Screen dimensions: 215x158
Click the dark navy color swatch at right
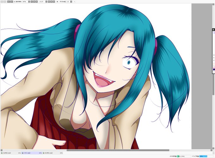click(214, 69)
